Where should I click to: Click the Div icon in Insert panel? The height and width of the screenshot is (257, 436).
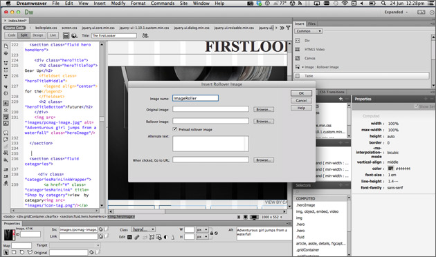click(298, 41)
